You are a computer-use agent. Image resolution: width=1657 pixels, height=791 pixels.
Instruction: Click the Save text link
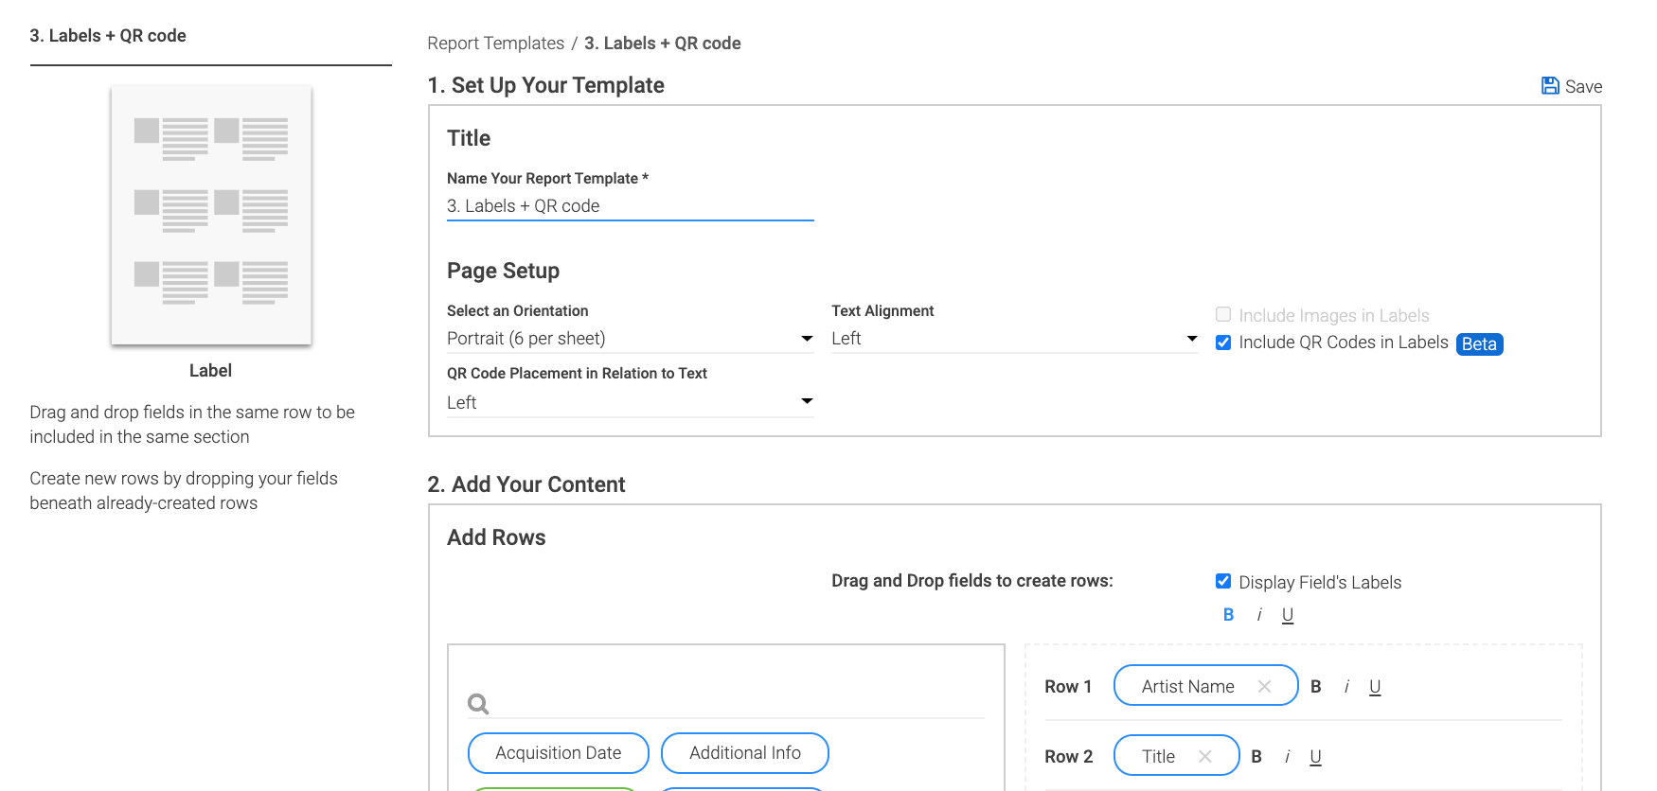coord(1583,87)
